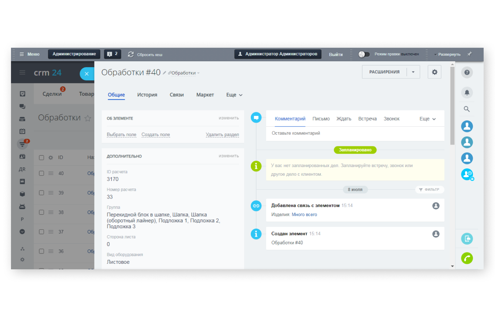Click the vertical scrollbar of the panel
The height and width of the screenshot is (317, 495).
click(x=452, y=106)
